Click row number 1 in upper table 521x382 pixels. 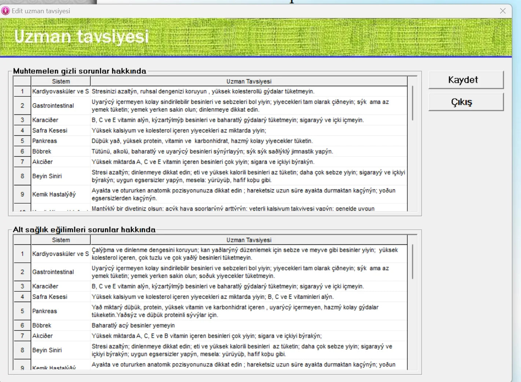point(22,91)
